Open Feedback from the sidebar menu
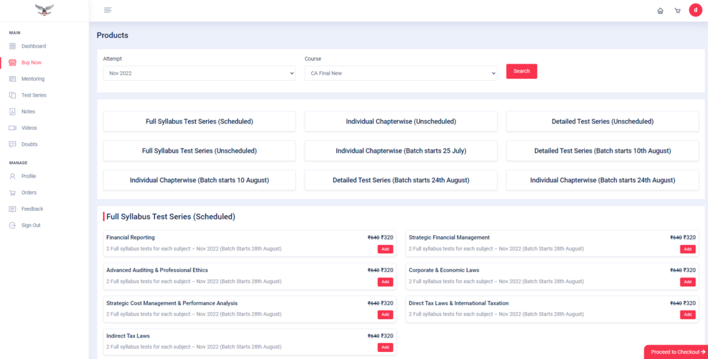The image size is (708, 359). 32,208
